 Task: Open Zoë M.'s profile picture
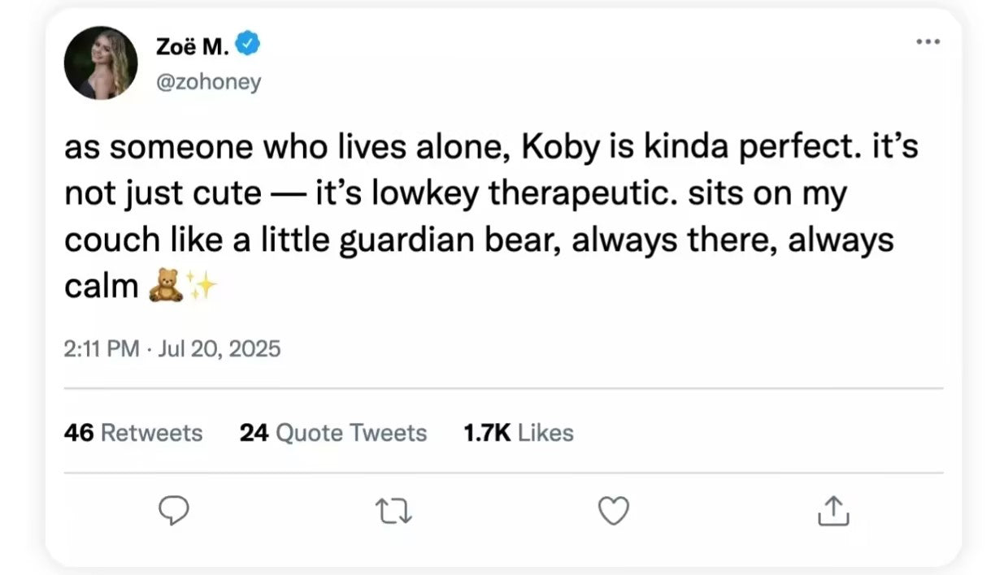click(101, 63)
